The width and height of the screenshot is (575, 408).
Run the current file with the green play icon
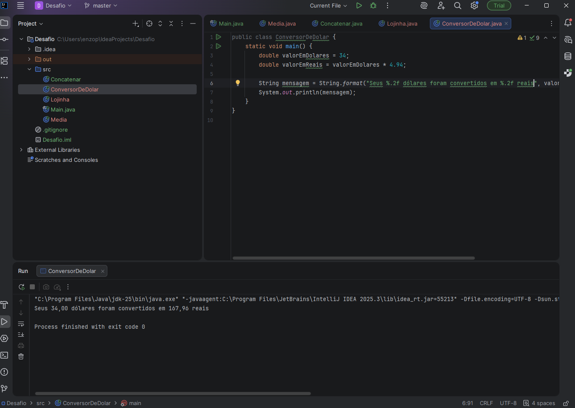pyautogui.click(x=359, y=5)
